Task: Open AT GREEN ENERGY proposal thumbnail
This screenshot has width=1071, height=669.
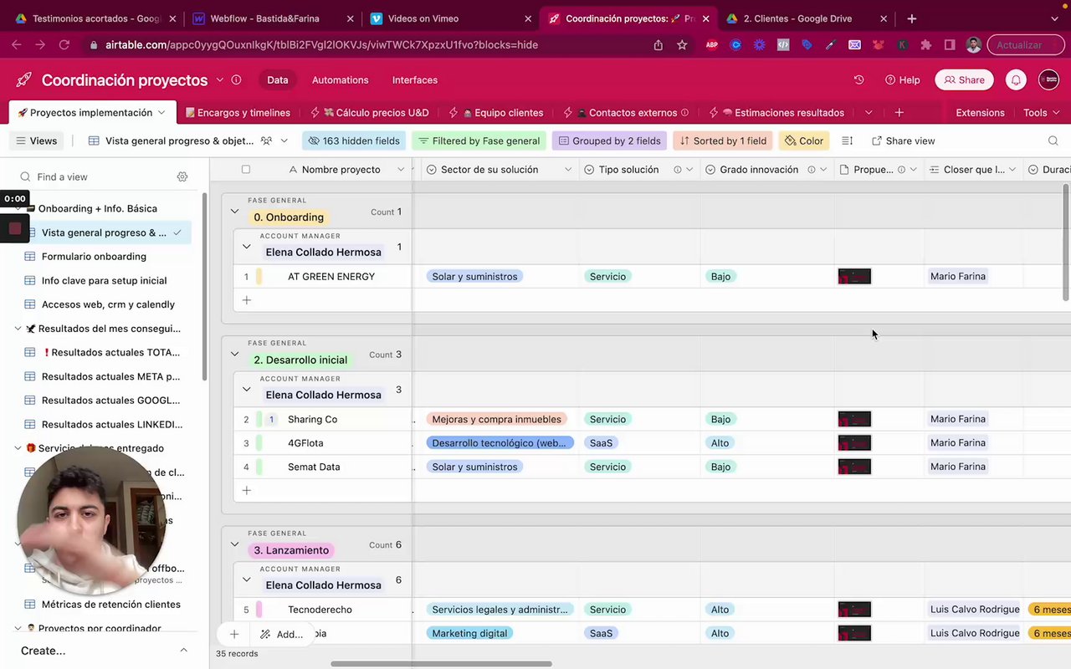Action: pos(854,277)
